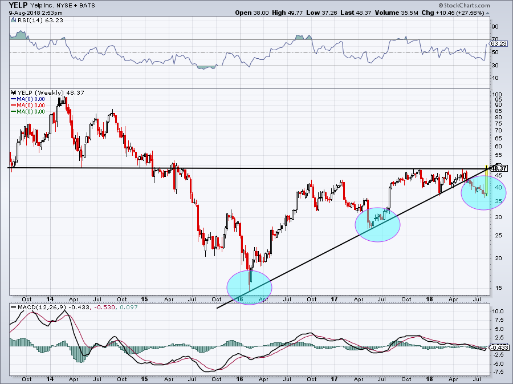Click the red MA(0) 0.00 legend

click(28, 105)
